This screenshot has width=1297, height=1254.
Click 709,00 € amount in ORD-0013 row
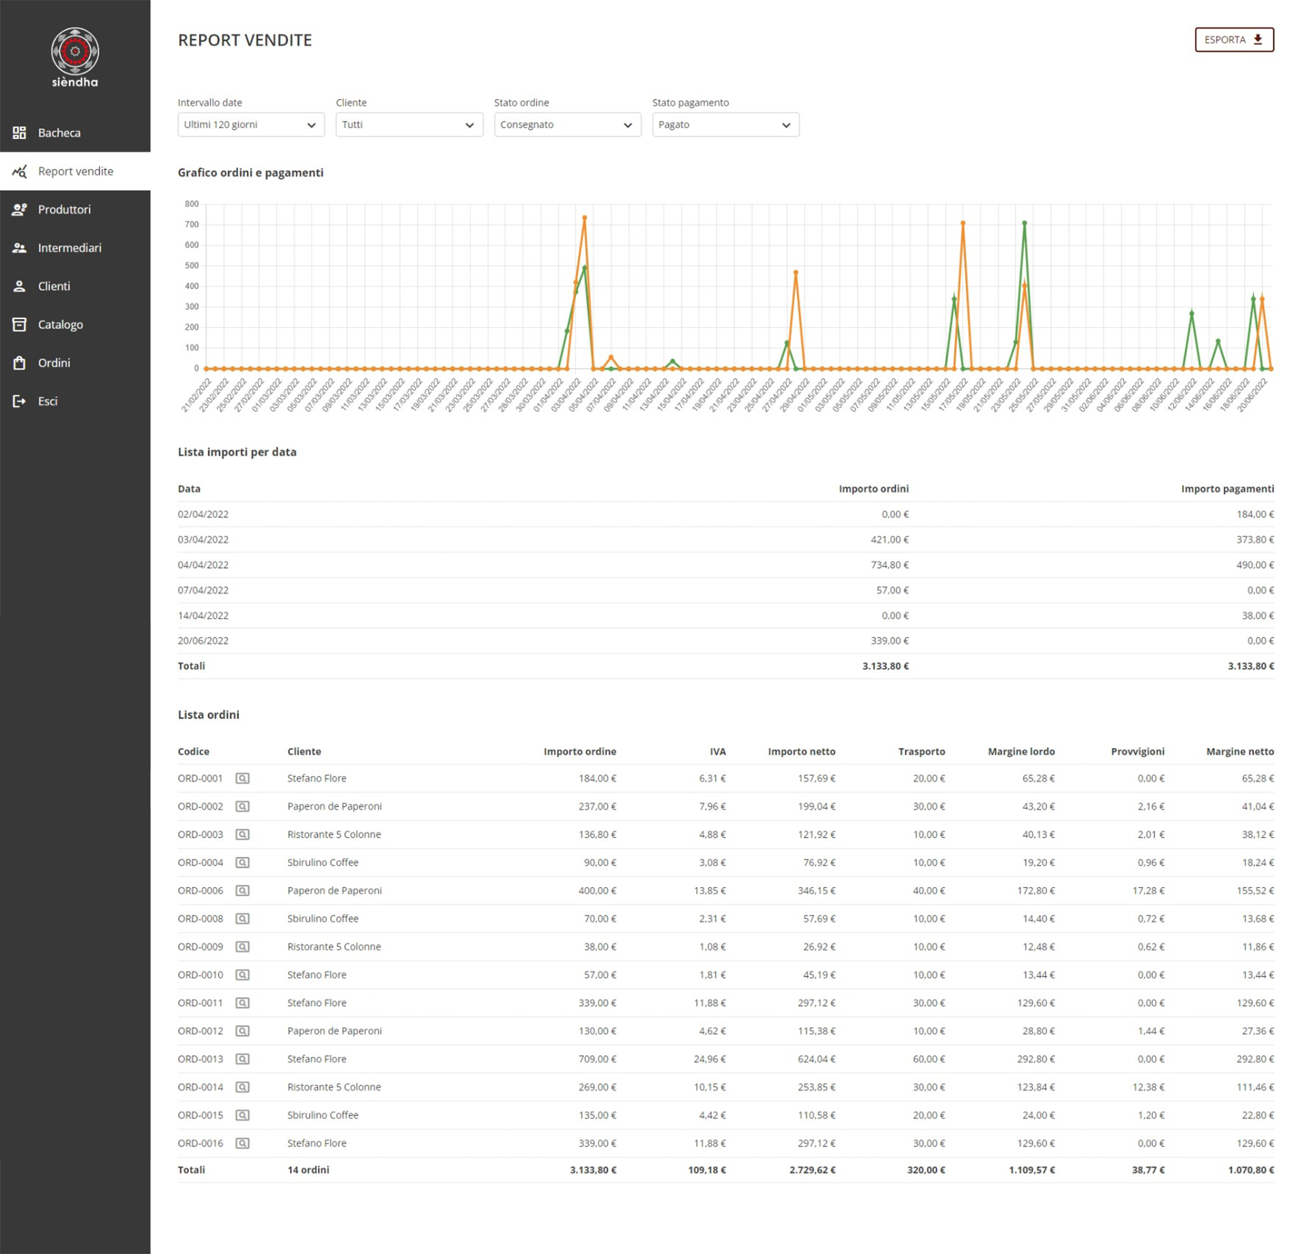(x=597, y=1059)
